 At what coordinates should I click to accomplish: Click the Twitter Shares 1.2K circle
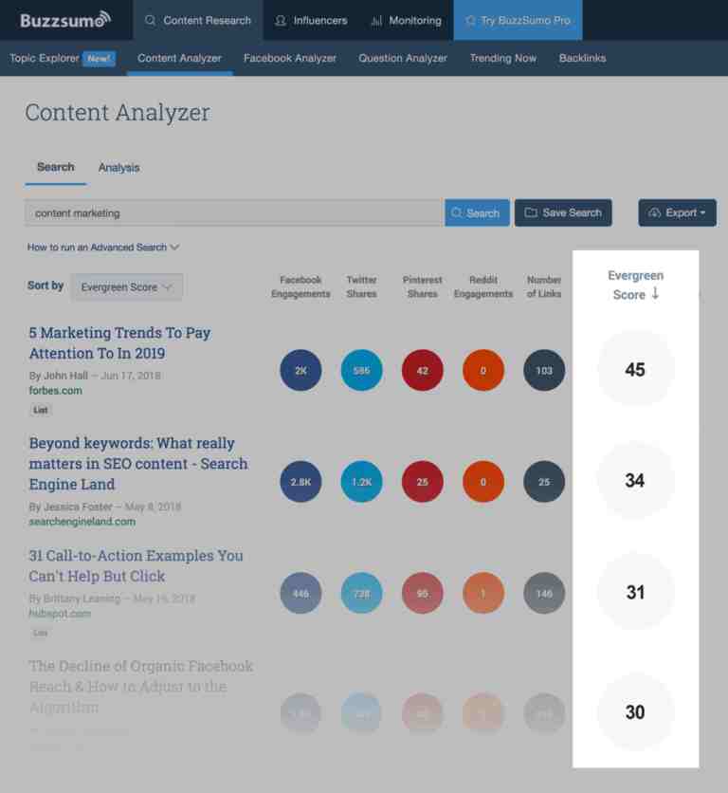[361, 482]
